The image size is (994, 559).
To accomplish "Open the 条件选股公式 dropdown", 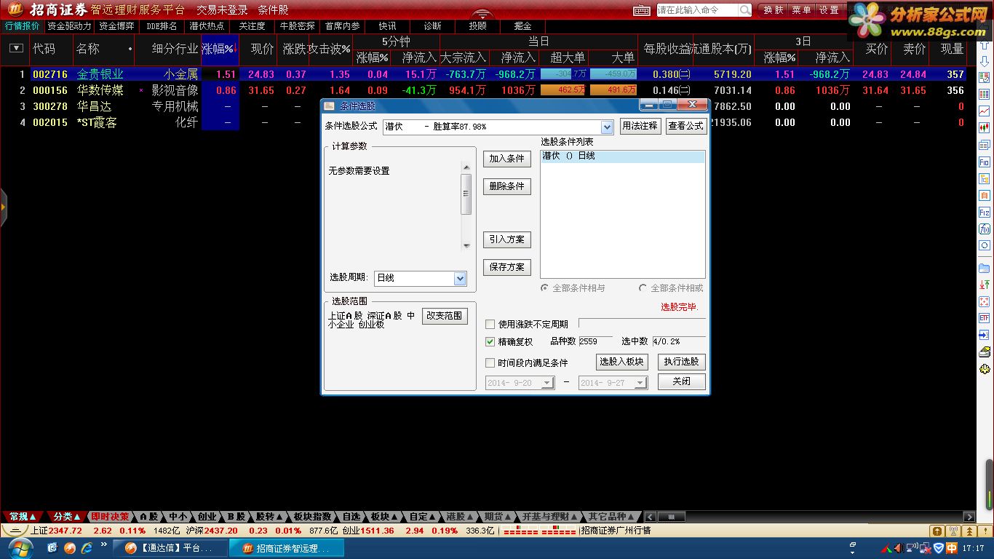I will click(x=608, y=127).
